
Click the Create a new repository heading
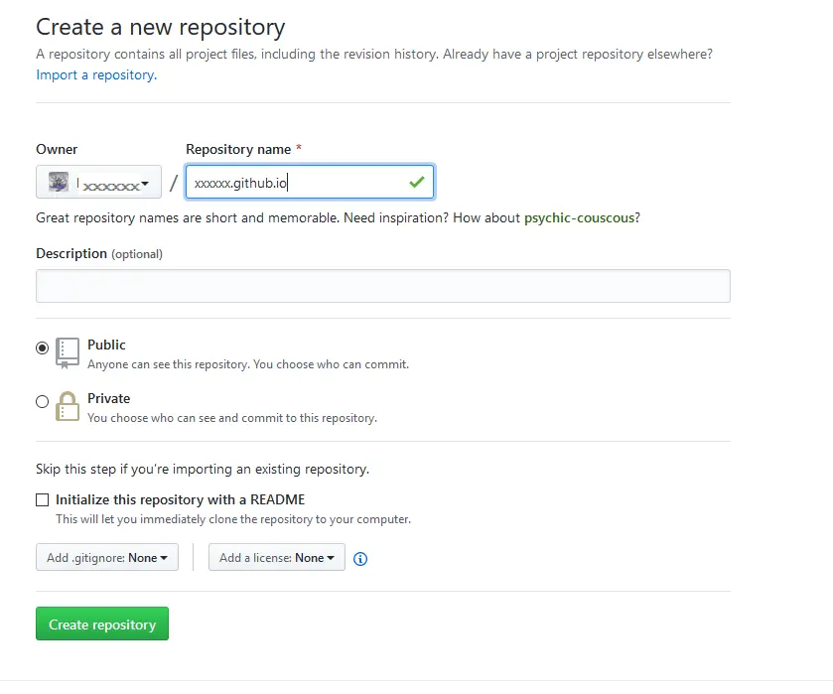coord(160,27)
